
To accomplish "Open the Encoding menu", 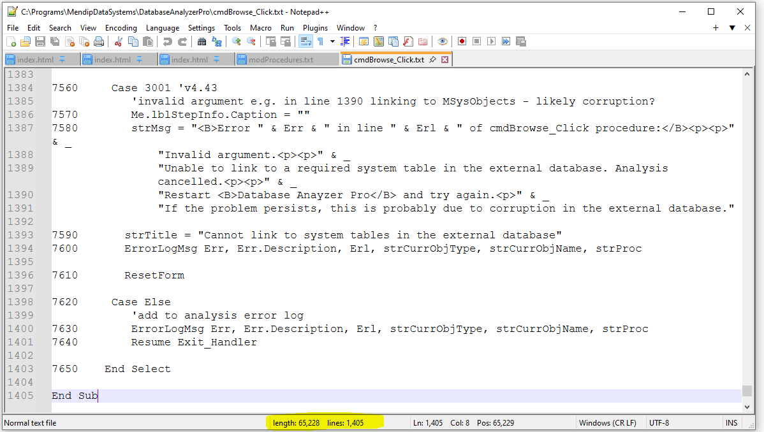I will pos(121,28).
